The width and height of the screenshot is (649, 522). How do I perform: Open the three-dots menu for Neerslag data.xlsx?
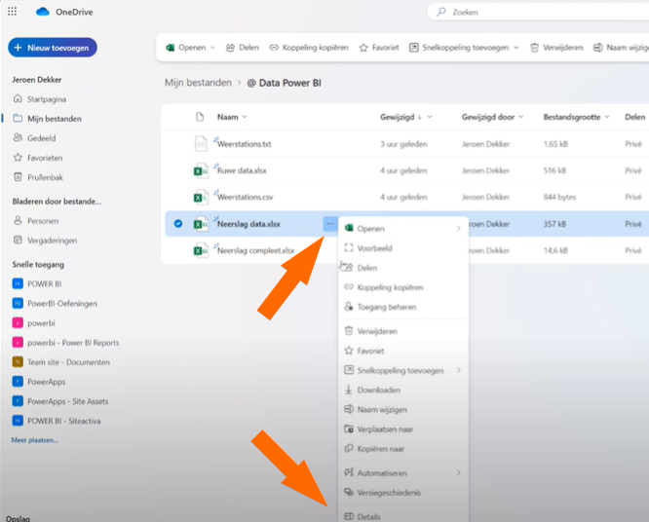pyautogui.click(x=330, y=224)
